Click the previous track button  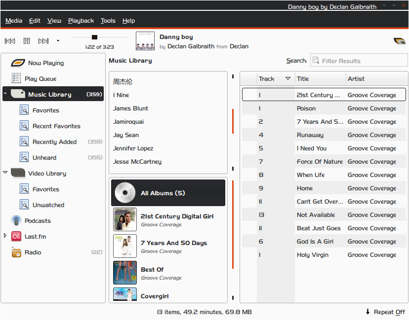click(x=10, y=41)
